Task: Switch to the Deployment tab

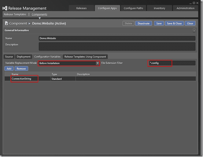Action: pyautogui.click(x=23, y=57)
